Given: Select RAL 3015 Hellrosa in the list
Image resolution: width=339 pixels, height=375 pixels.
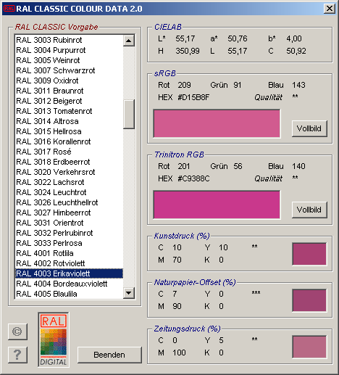Looking at the screenshot, I should pyautogui.click(x=69, y=131).
